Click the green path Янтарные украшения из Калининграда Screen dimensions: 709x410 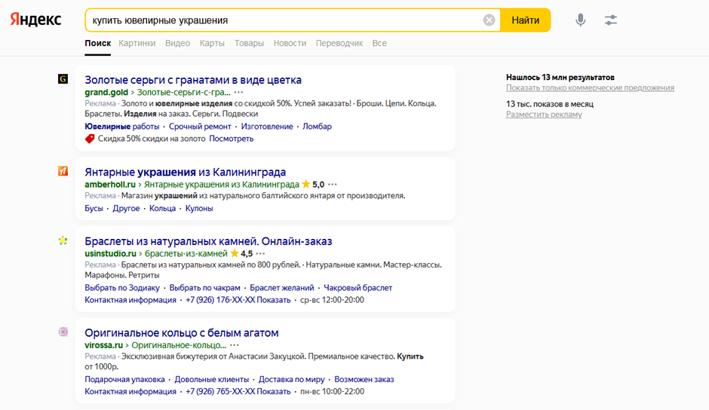coord(222,185)
